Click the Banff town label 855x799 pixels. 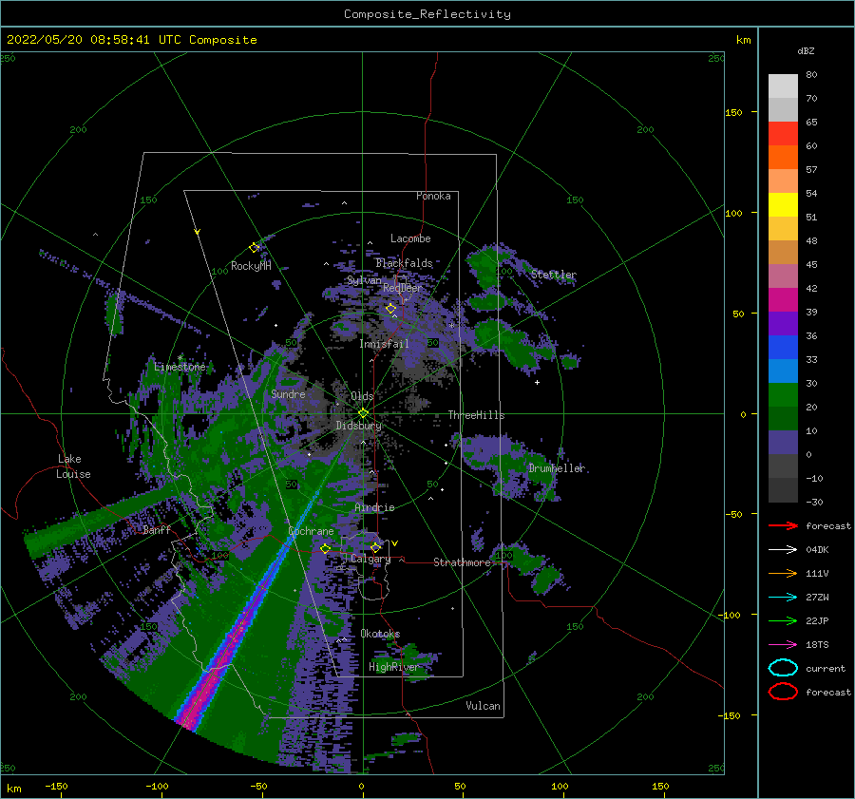tap(157, 530)
